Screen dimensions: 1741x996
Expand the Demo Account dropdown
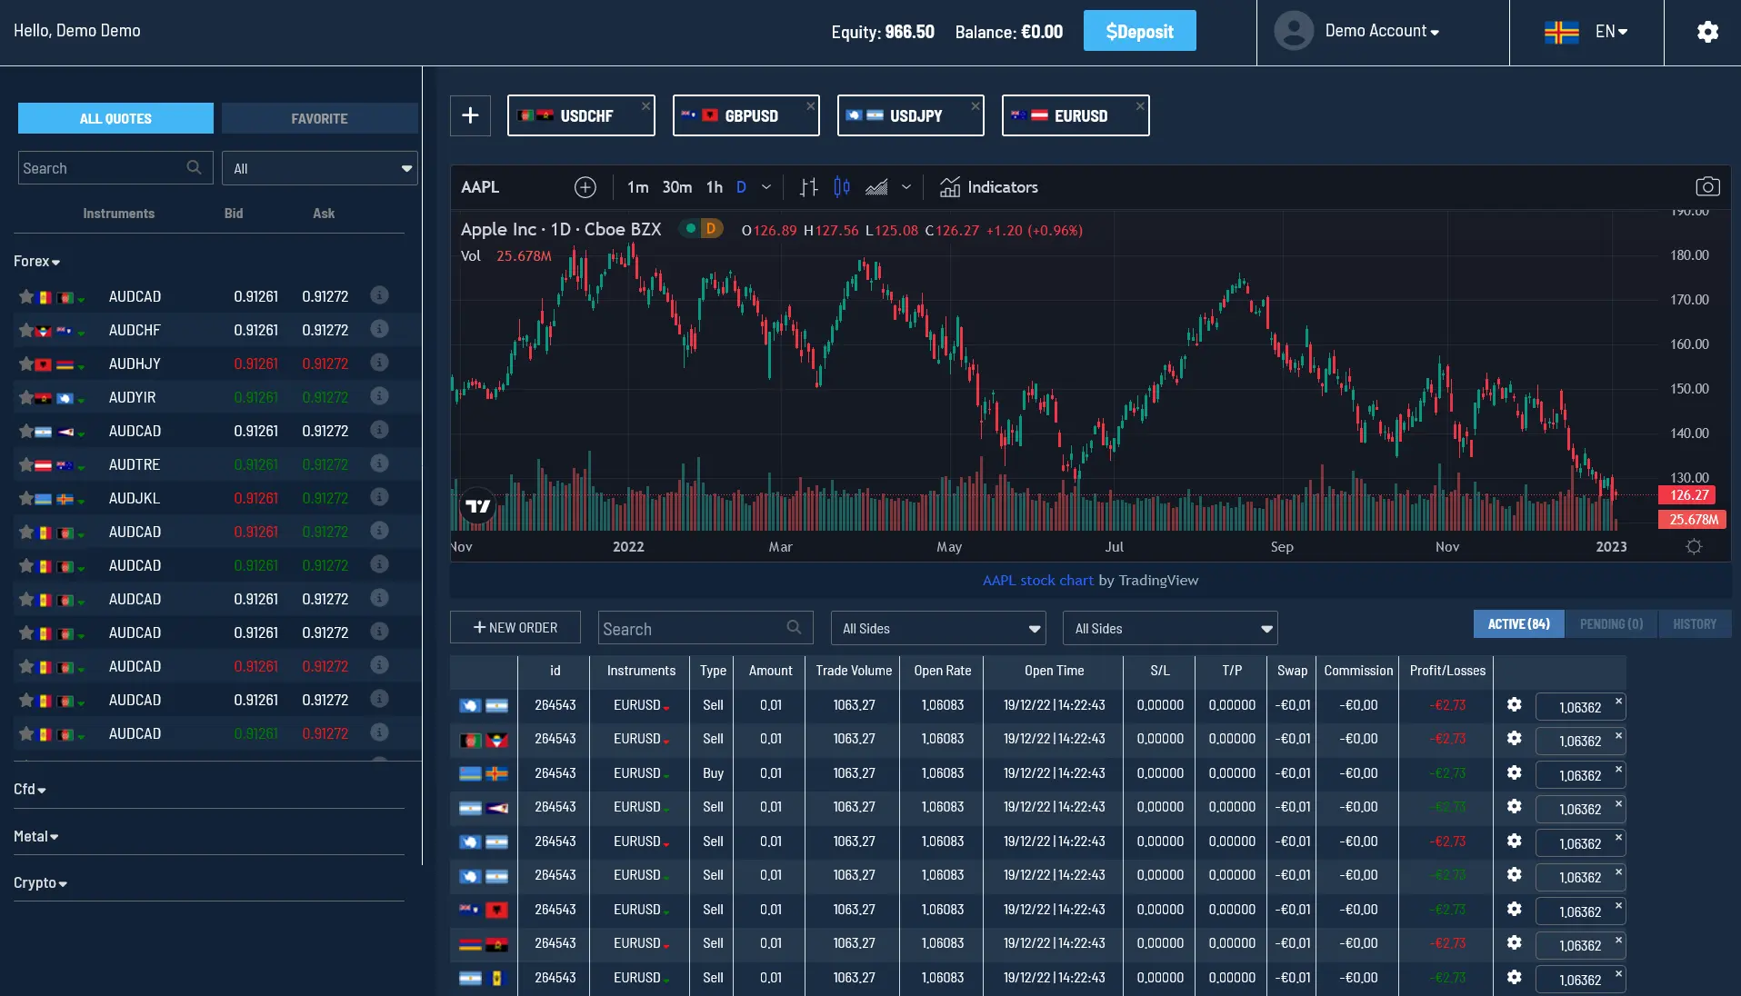pyautogui.click(x=1382, y=31)
